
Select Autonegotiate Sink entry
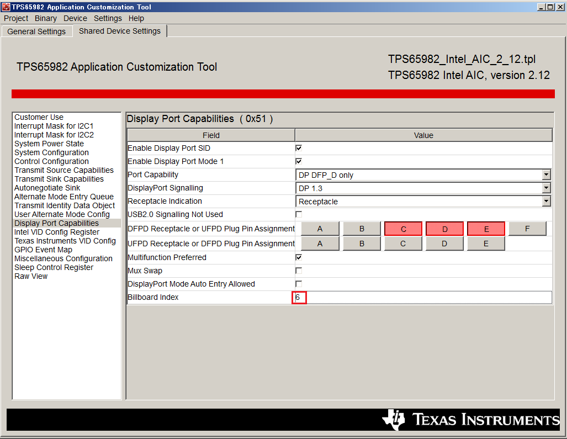[x=47, y=188]
